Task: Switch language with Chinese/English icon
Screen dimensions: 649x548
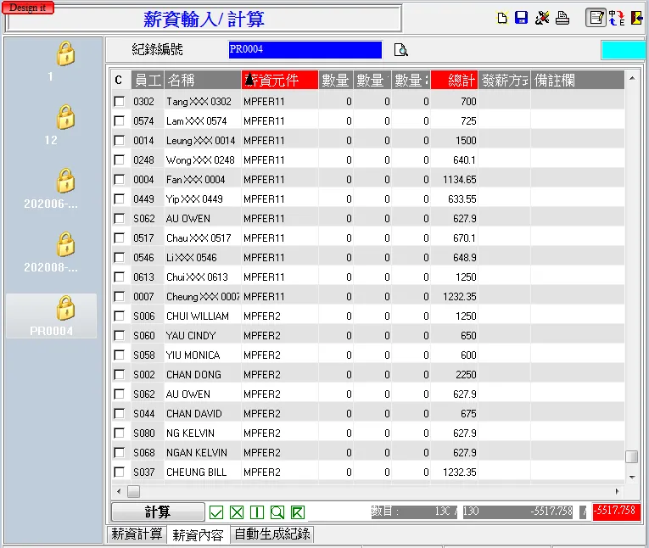Action: [x=617, y=18]
